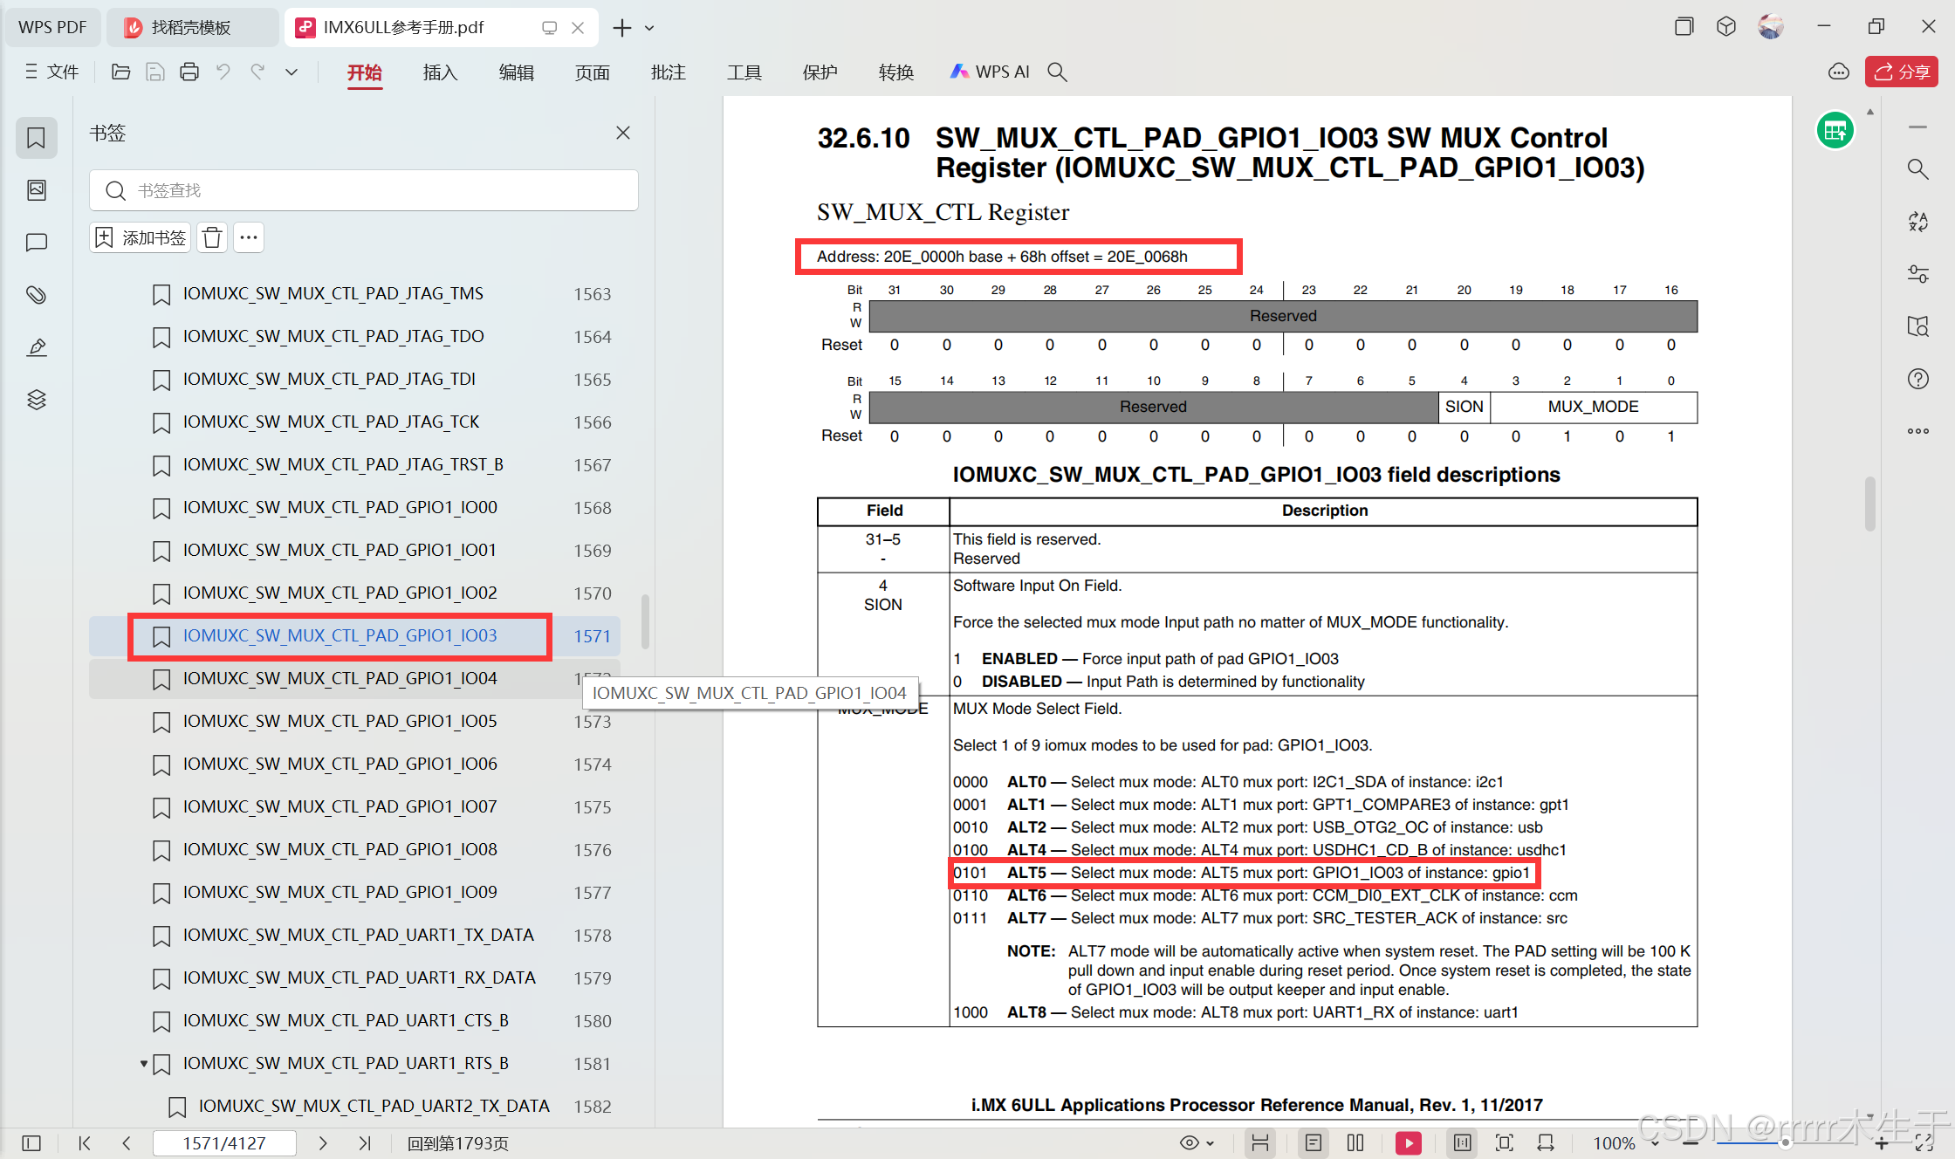Expand the eye-protection mode dropdown
1955x1159 pixels.
pos(1210,1143)
